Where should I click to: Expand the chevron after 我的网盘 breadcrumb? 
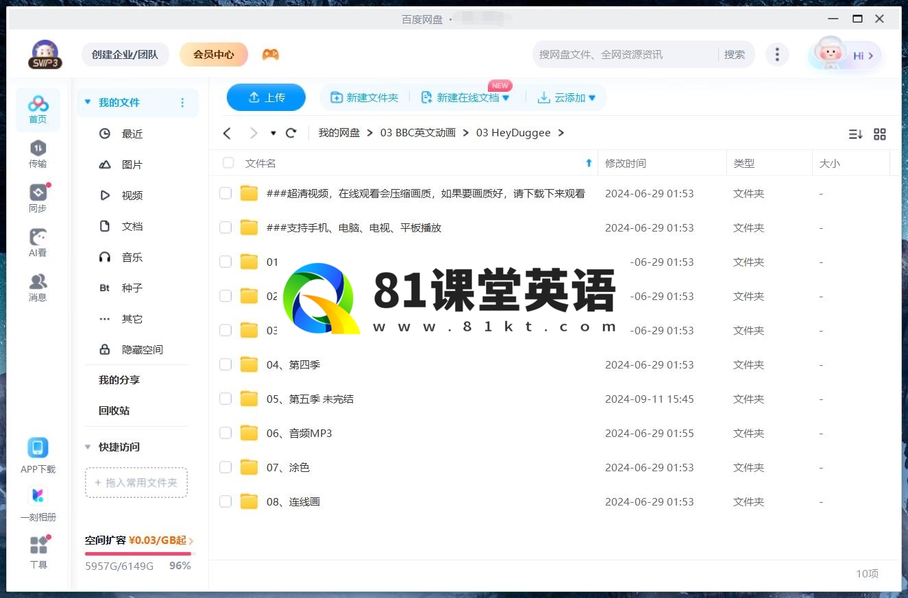tap(370, 133)
